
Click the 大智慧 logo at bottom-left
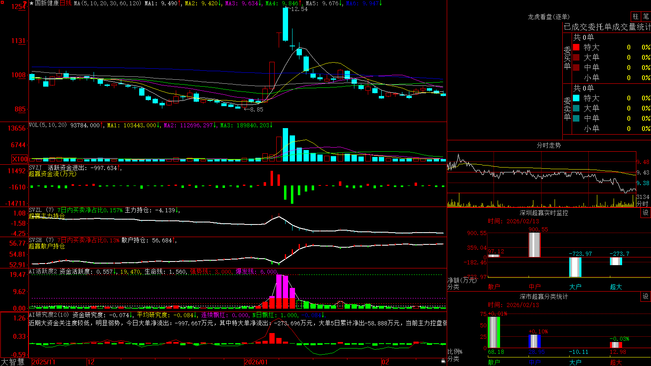(13, 362)
